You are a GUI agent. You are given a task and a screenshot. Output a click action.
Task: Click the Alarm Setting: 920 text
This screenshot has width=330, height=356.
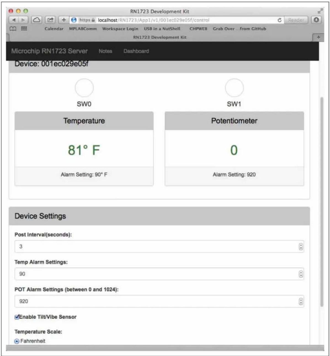click(234, 175)
